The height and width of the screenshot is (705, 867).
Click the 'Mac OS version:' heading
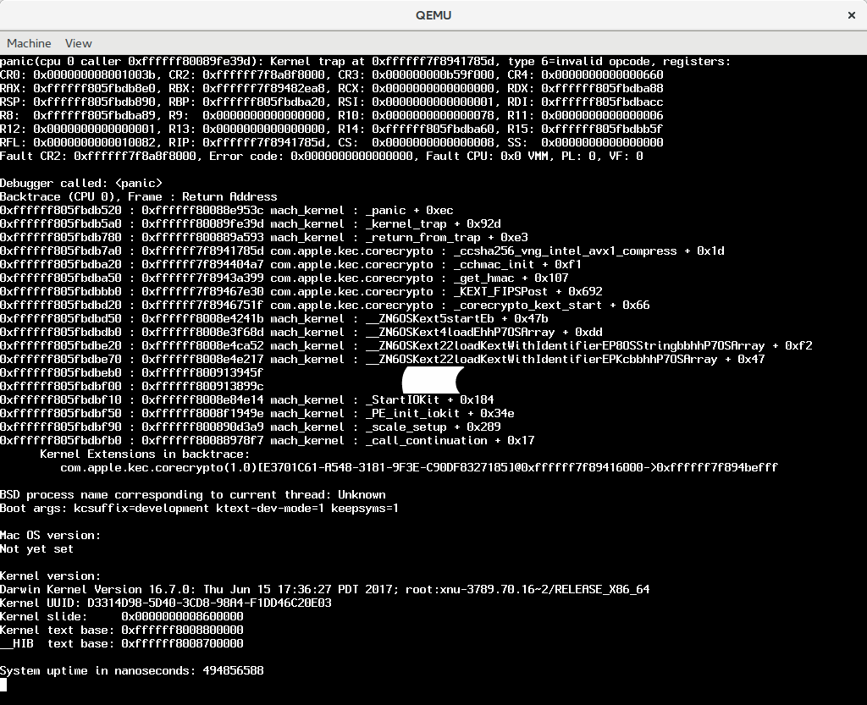[51, 535]
